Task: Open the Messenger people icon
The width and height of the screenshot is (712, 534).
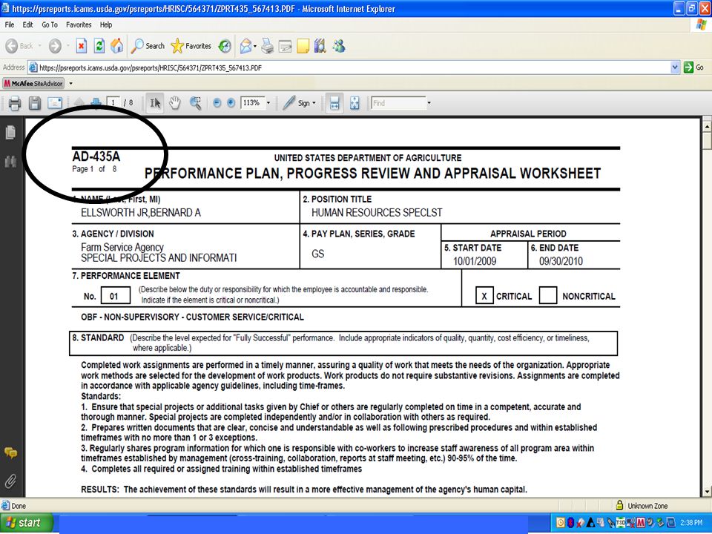Action: 339,46
